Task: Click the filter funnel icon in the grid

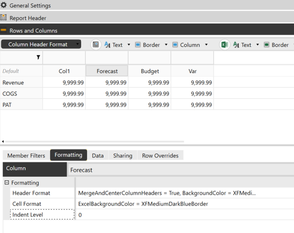Action: pos(38,58)
